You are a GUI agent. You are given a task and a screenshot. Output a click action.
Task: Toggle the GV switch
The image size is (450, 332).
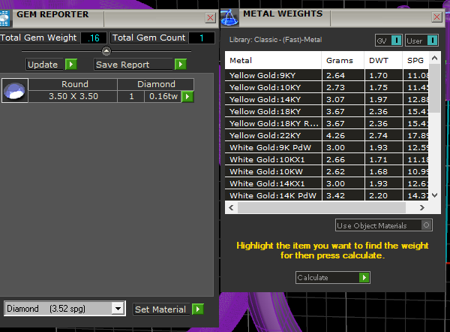click(x=388, y=40)
